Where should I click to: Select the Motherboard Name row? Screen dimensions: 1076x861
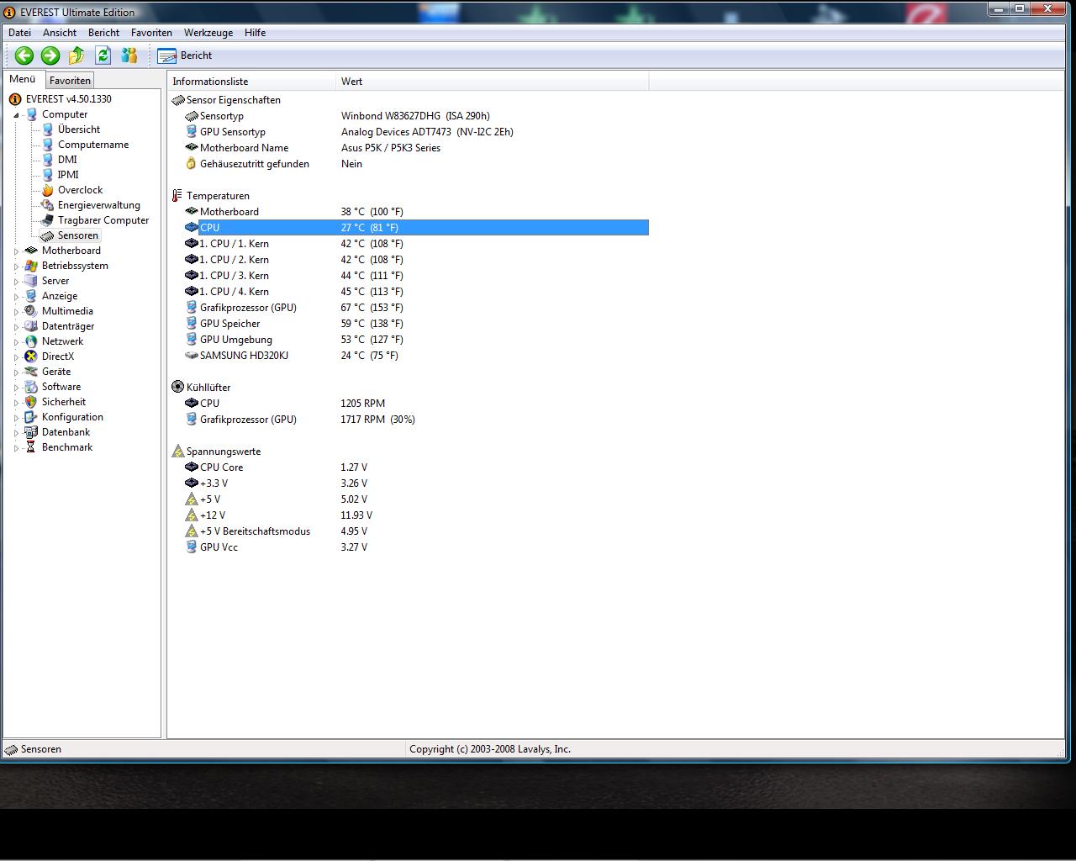[x=416, y=148]
